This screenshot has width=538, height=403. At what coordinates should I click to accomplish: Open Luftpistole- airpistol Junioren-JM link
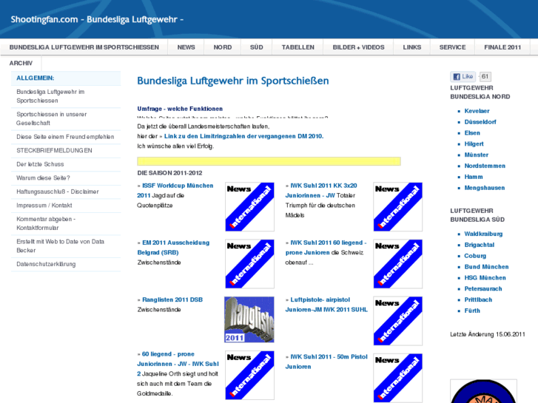pos(326,305)
